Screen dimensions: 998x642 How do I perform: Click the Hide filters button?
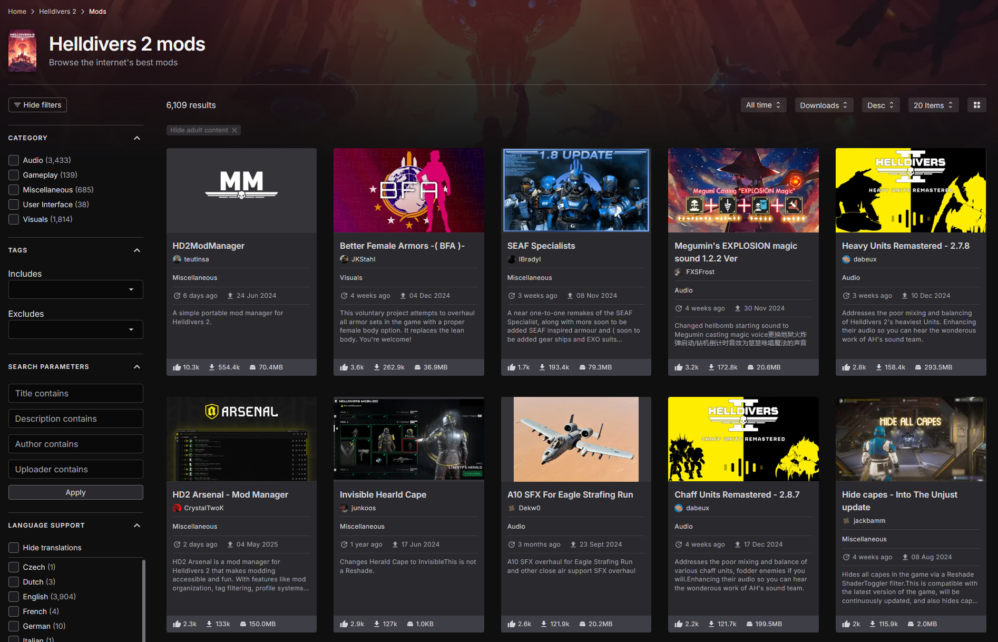pos(37,105)
